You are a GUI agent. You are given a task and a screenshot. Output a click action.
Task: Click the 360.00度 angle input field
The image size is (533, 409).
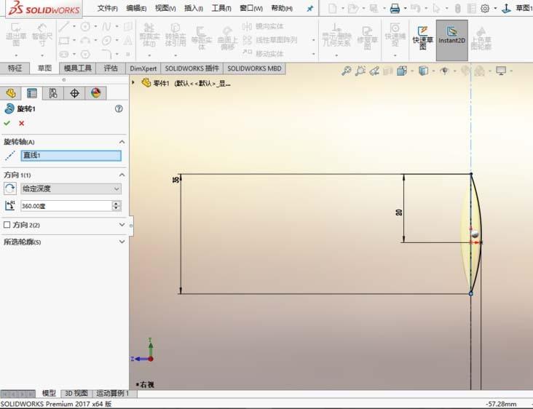coord(66,206)
